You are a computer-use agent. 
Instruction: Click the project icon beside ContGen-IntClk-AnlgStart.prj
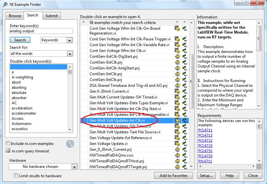coord(177,68)
